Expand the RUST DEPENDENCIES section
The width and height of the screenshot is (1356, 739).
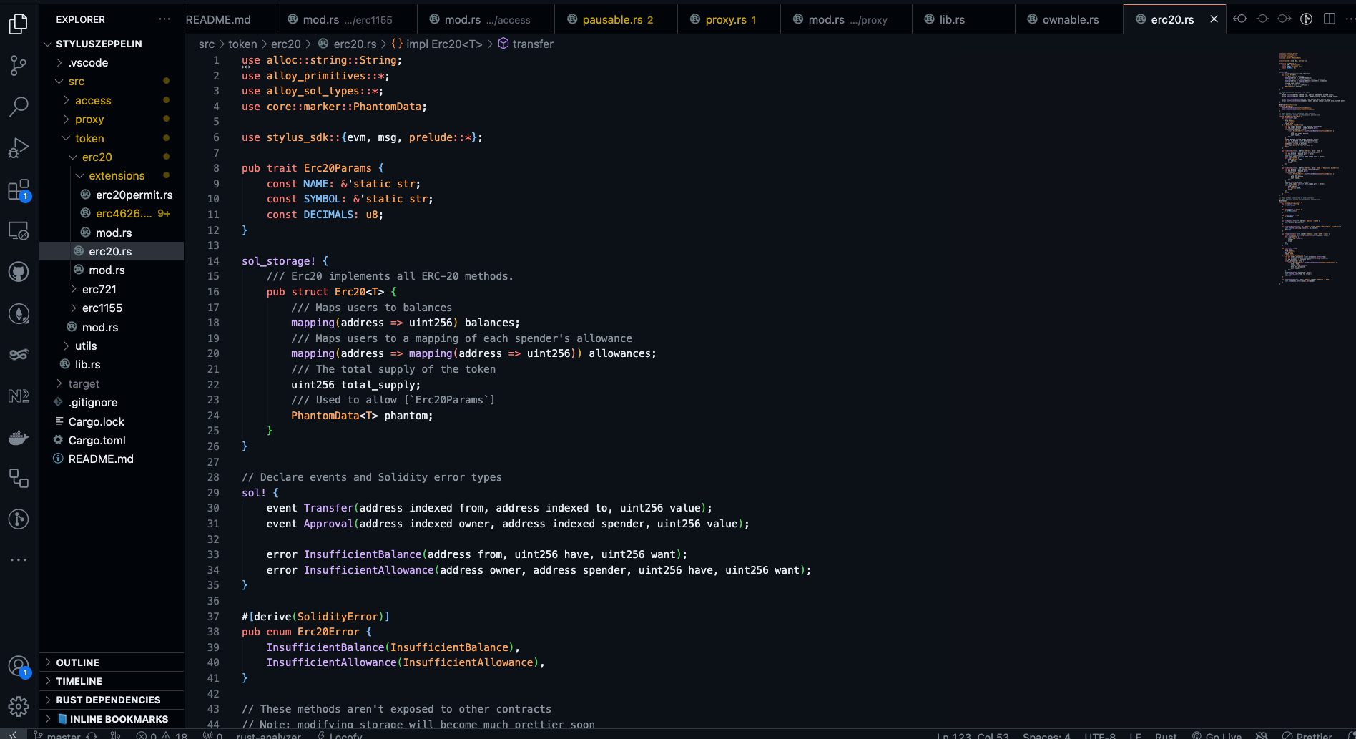(x=112, y=700)
